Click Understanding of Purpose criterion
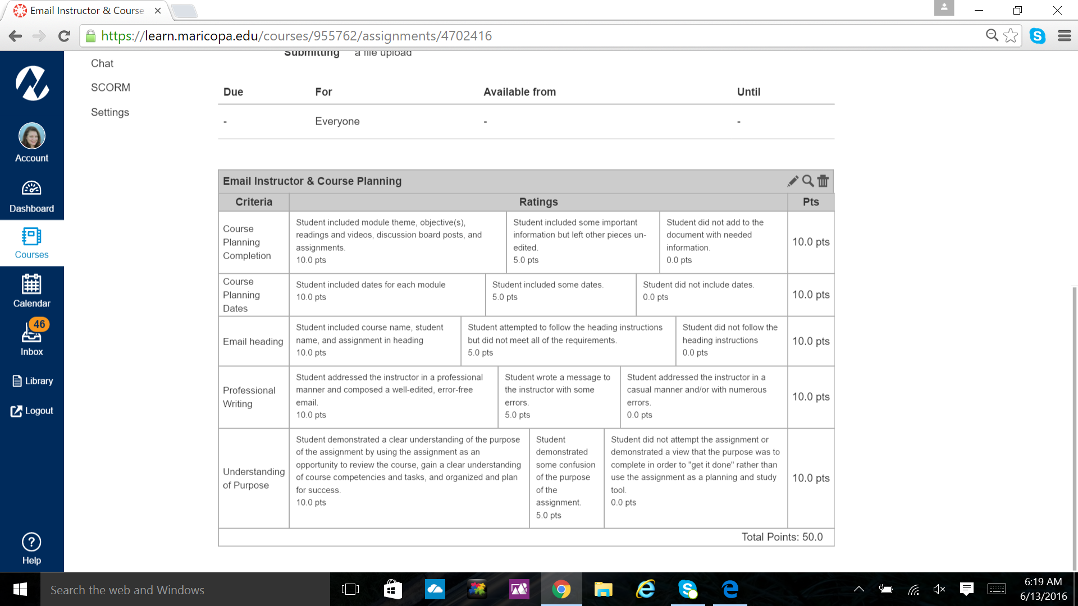Image resolution: width=1078 pixels, height=606 pixels. (x=254, y=478)
